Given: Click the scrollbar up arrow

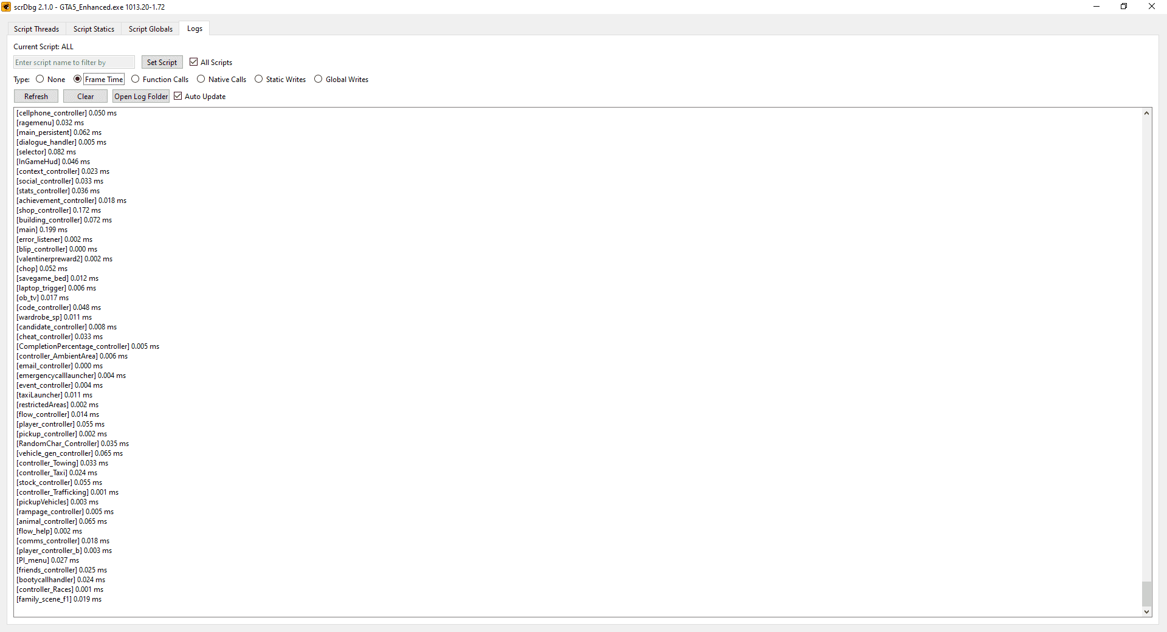Looking at the screenshot, I should pyautogui.click(x=1146, y=112).
